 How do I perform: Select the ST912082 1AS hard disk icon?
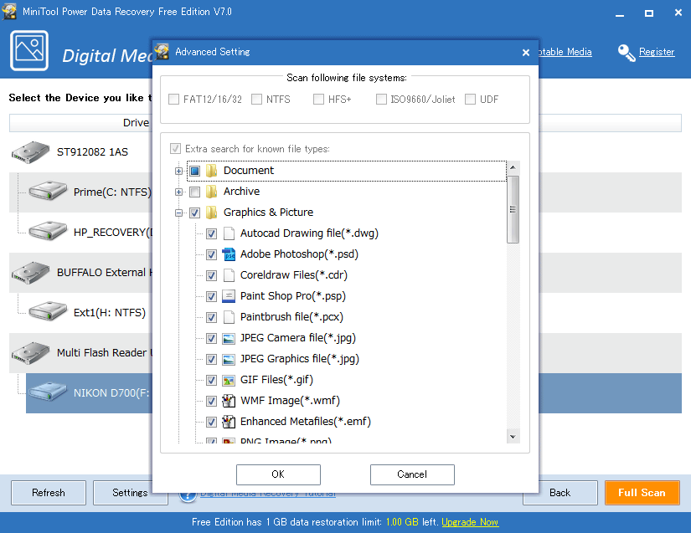30,152
